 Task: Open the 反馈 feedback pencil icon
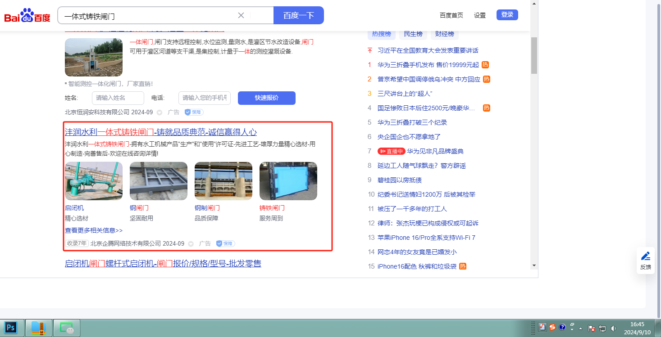(646, 256)
